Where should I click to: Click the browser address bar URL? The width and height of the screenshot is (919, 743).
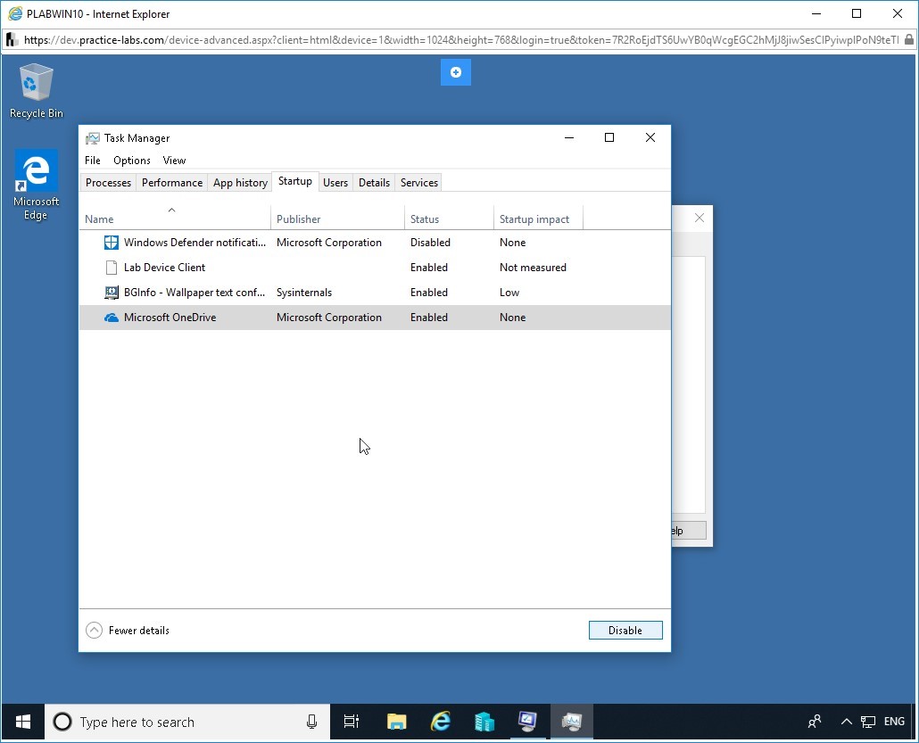(x=460, y=40)
